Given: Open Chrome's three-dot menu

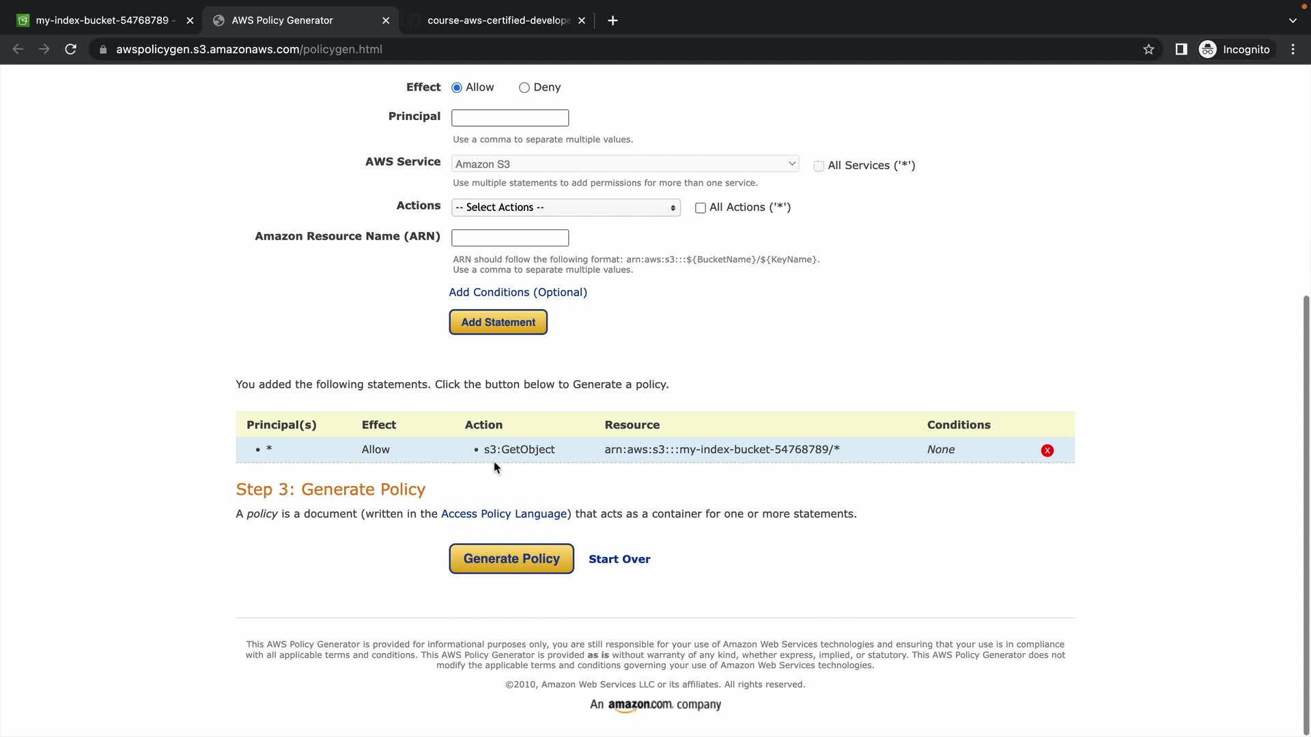Looking at the screenshot, I should pos(1293,49).
